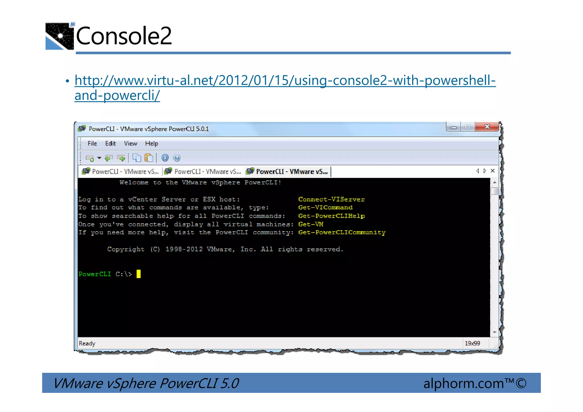Go to next tab using green right arrow
The height and width of the screenshot is (412, 583).
point(121,158)
